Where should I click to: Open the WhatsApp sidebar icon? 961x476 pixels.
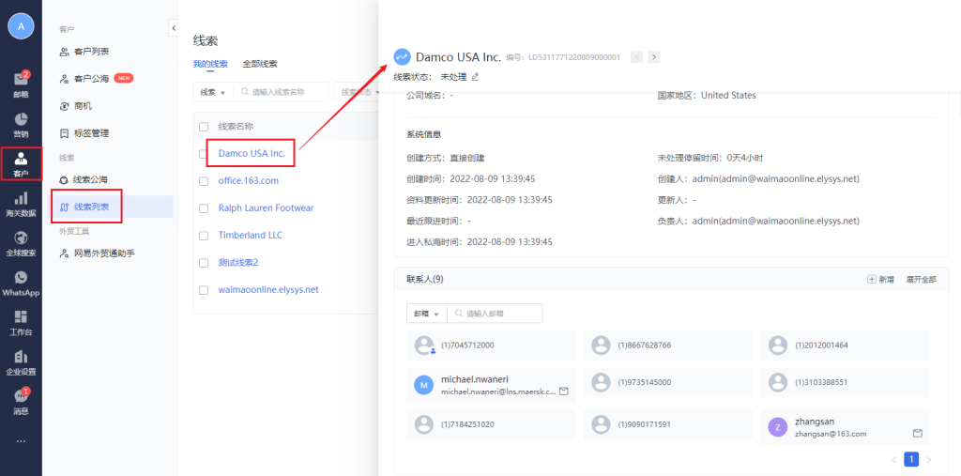point(21,283)
